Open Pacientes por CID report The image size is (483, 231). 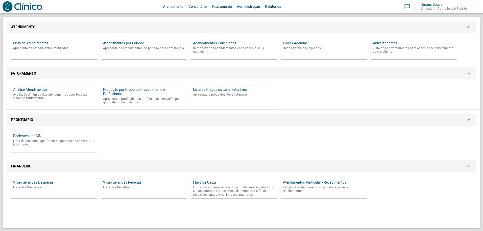(x=27, y=136)
